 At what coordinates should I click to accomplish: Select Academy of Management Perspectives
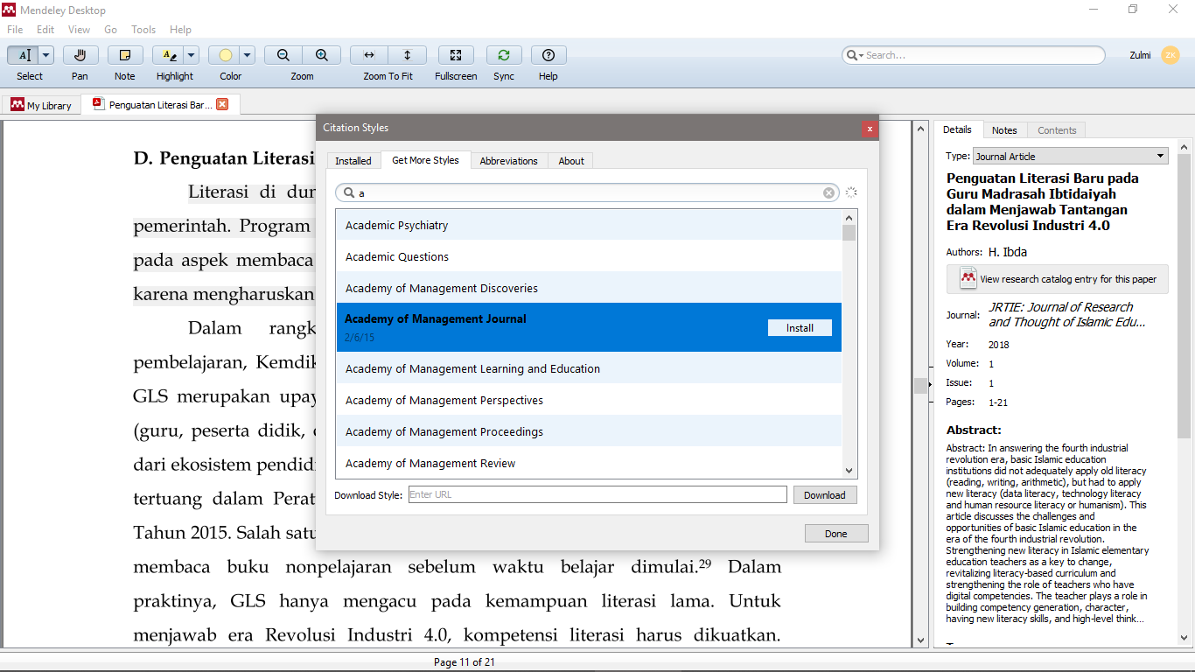coord(589,400)
